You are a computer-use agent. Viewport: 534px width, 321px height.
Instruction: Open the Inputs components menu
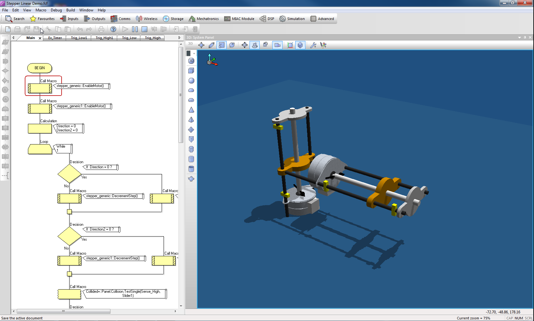coord(69,19)
